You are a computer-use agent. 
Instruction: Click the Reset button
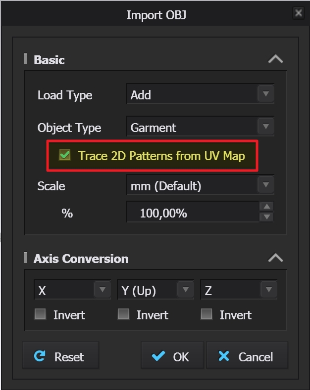[60, 356]
